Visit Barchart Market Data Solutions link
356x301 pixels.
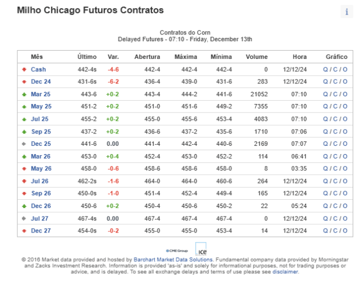point(173,260)
